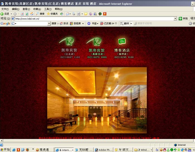Click the Google toolbar bookmarks star (书签)
The height and width of the screenshot is (152, 195).
click(x=92, y=24)
